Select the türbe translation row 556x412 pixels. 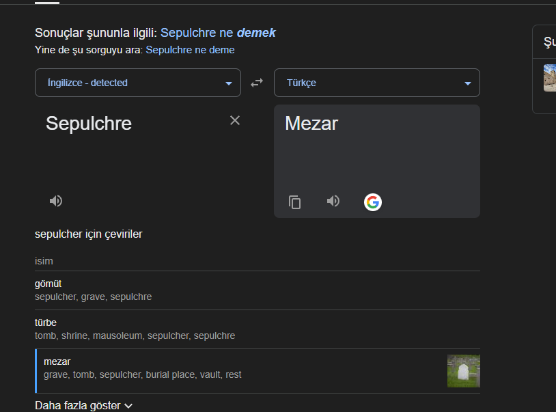pos(258,329)
